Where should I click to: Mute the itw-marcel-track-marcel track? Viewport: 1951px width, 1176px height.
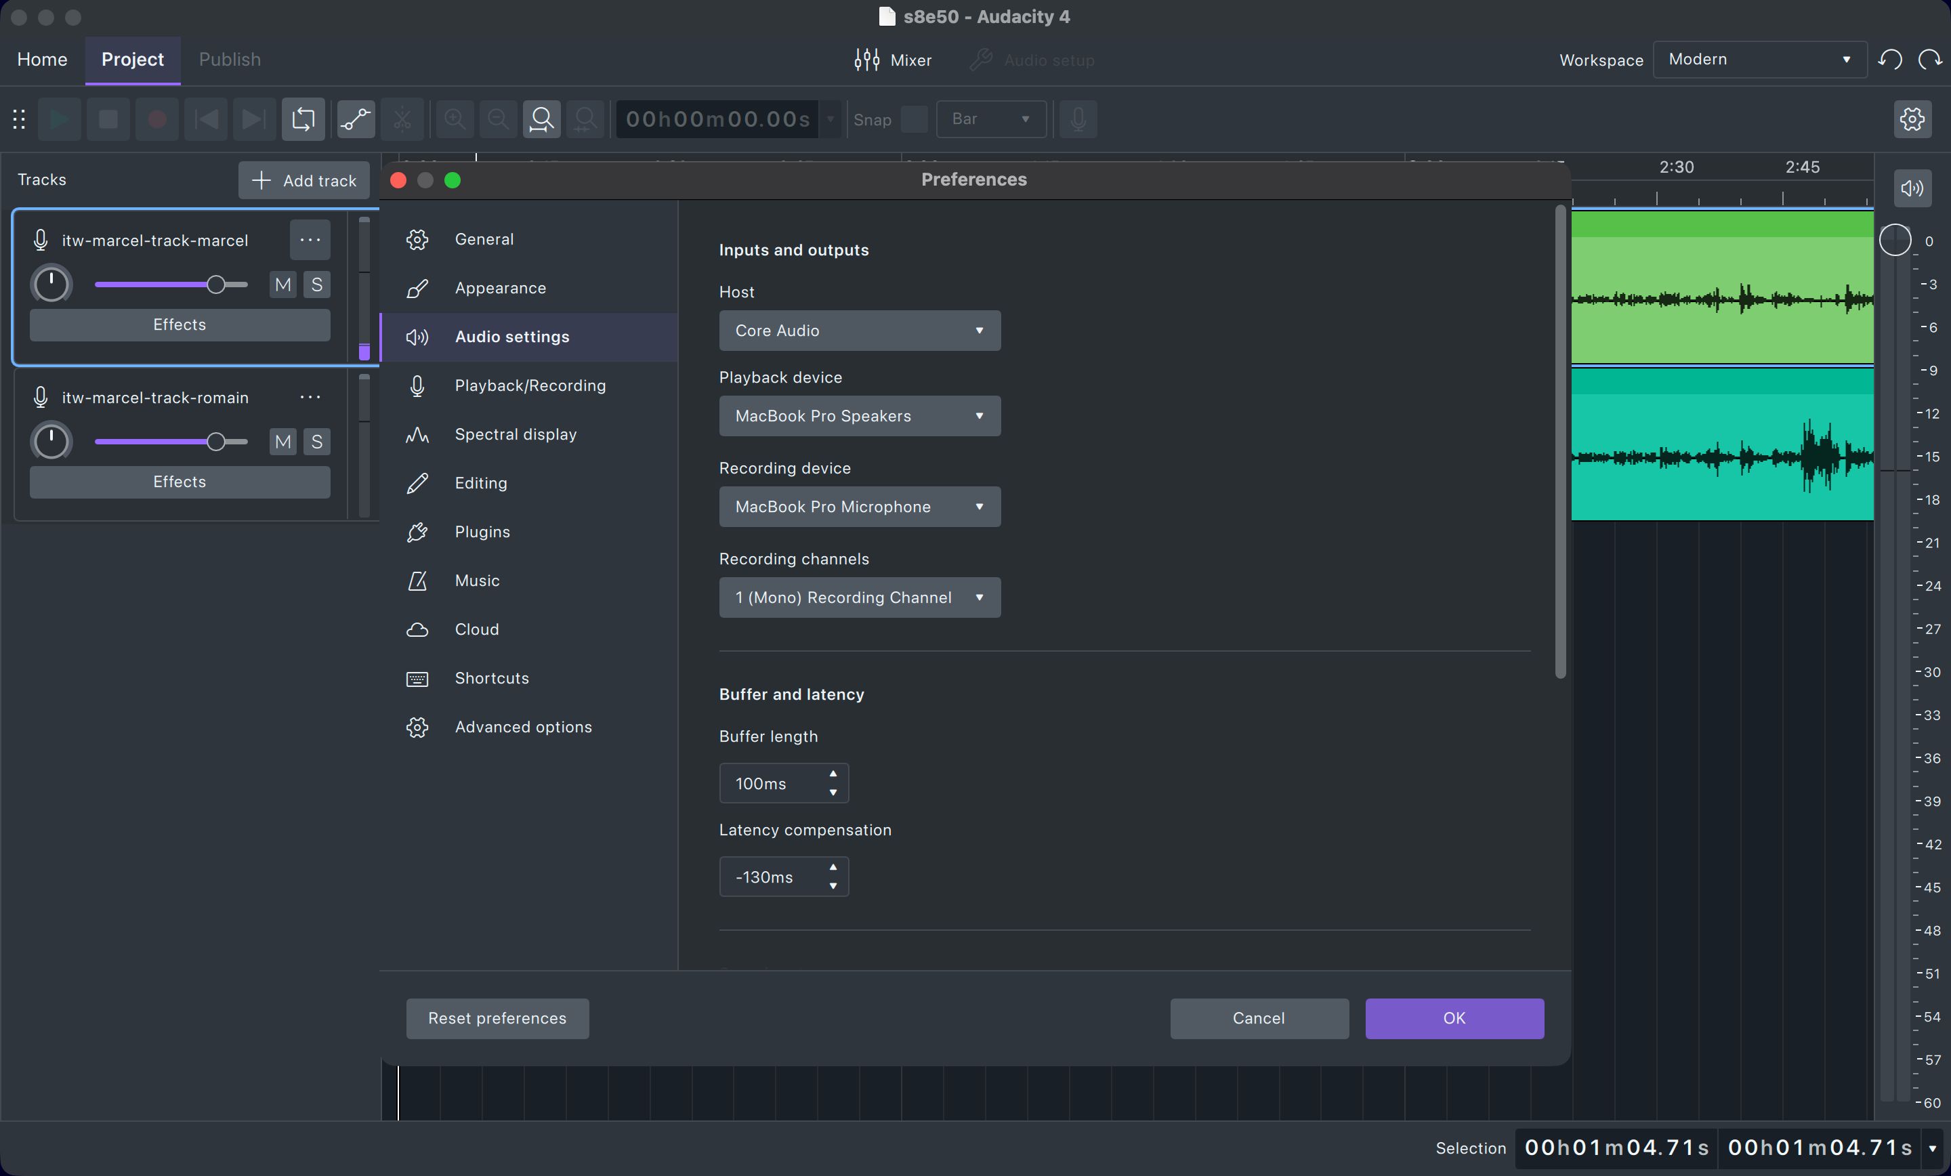282,285
